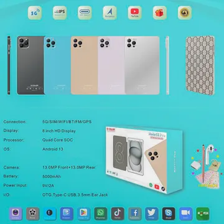This screenshot has height=224, width=224.
Task: Click the "Processor:" label
Action: tap(14, 140)
